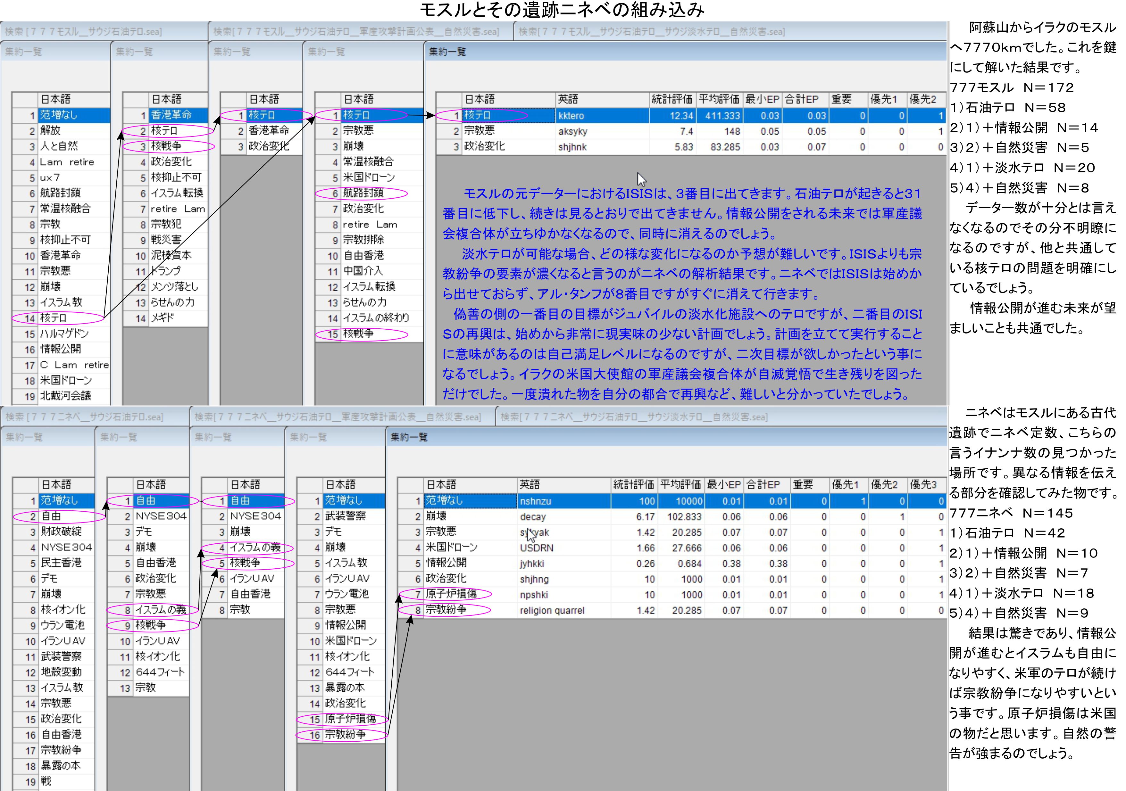Select the 北戴河会議 entry in the first list
Image resolution: width=1126 pixels, height=791 pixels.
pyautogui.click(x=65, y=396)
